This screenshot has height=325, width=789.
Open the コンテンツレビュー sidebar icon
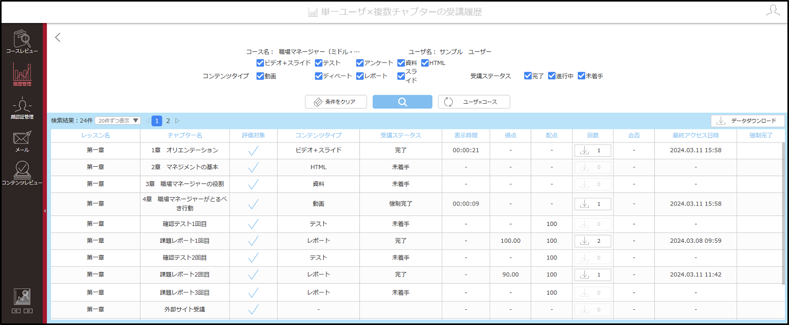(22, 174)
